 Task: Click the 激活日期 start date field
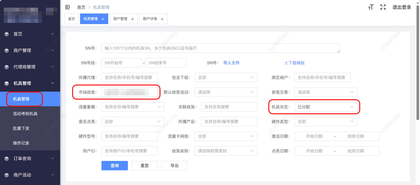pyautogui.click(x=314, y=136)
